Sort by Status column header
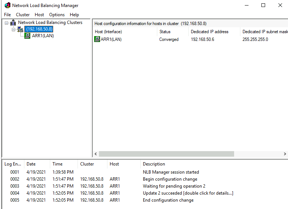The height and width of the screenshot is (209, 288). click(x=173, y=32)
